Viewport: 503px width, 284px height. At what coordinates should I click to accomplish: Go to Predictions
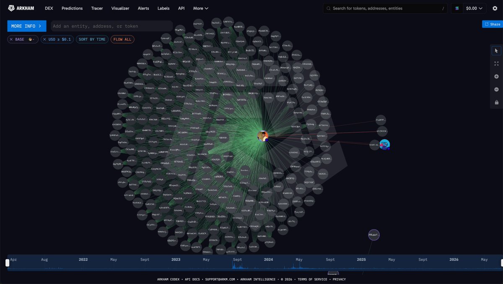[72, 8]
